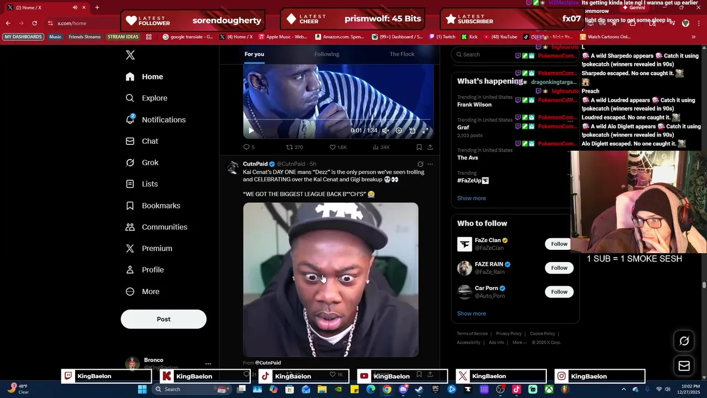The height and width of the screenshot is (398, 707).
Task: Click the Post button
Action: tap(163, 319)
